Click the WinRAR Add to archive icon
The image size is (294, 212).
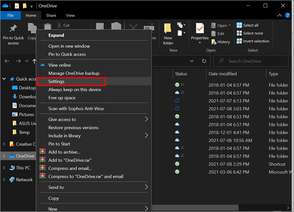point(43,152)
